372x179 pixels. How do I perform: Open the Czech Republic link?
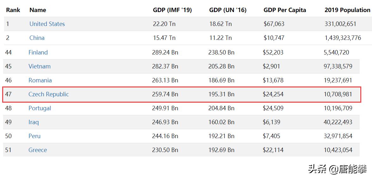[x=49, y=94]
